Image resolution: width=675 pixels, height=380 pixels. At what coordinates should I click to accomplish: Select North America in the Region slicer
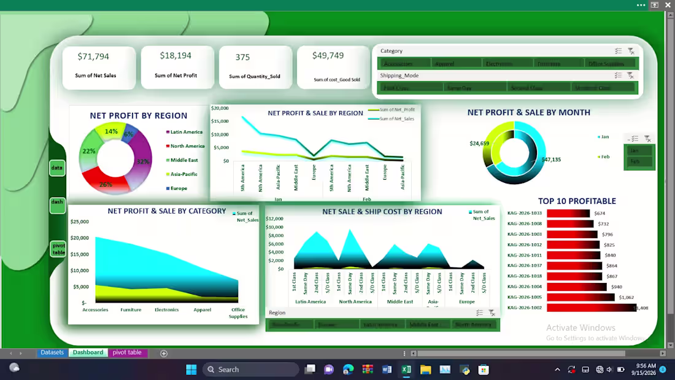pyautogui.click(x=475, y=325)
